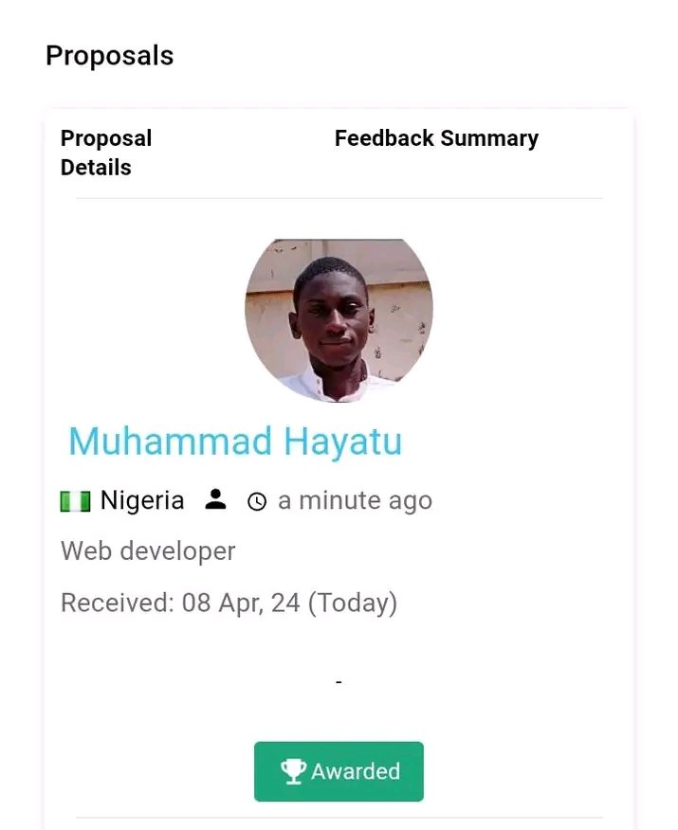The image size is (678, 830).
Task: Click the person silhouette icon
Action: (x=216, y=500)
